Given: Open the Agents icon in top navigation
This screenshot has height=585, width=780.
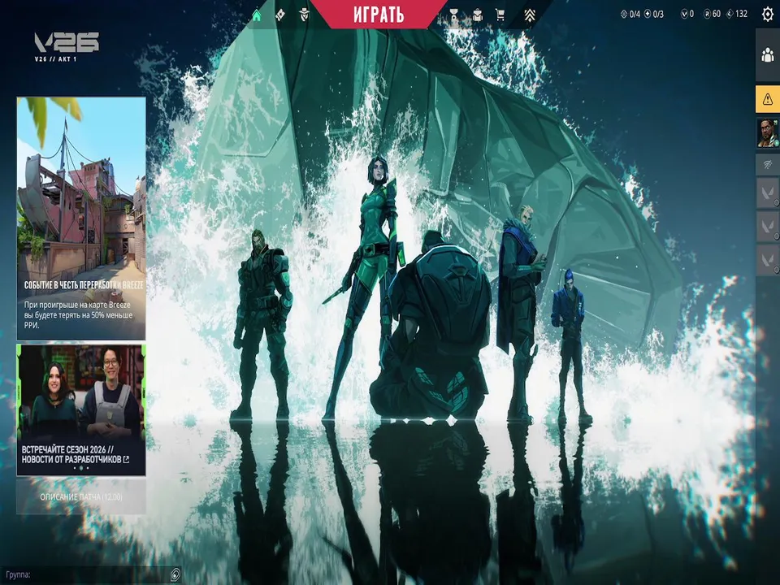Looking at the screenshot, I should click(x=304, y=15).
